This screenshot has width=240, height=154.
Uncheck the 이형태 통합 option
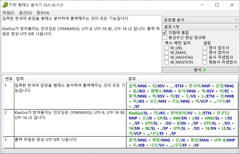pyautogui.click(x=164, y=33)
